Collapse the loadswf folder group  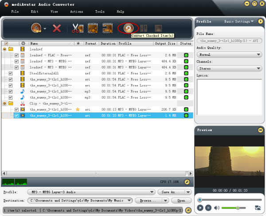[4, 49]
